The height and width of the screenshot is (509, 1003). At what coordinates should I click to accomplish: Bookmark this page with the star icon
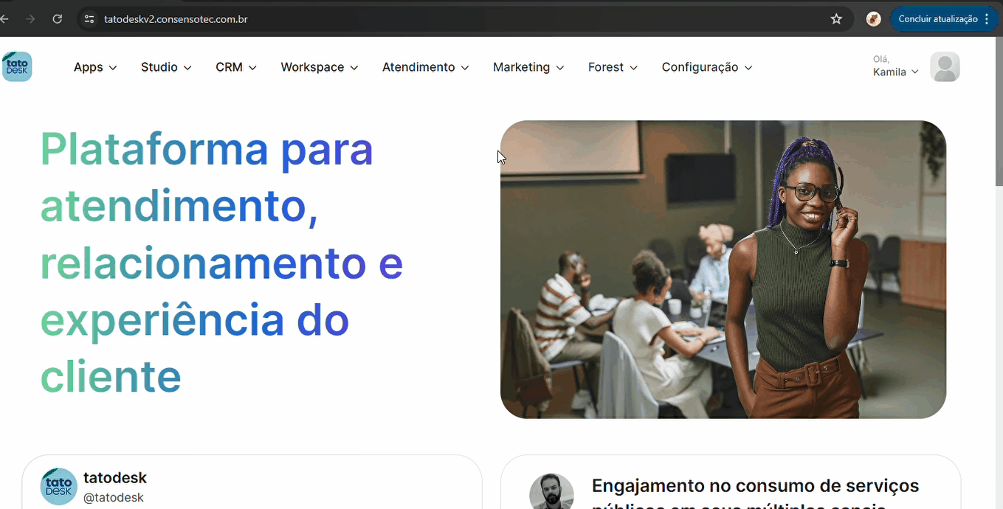pos(836,19)
